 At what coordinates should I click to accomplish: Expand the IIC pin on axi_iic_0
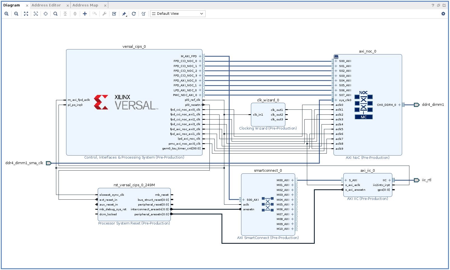click(x=390, y=180)
